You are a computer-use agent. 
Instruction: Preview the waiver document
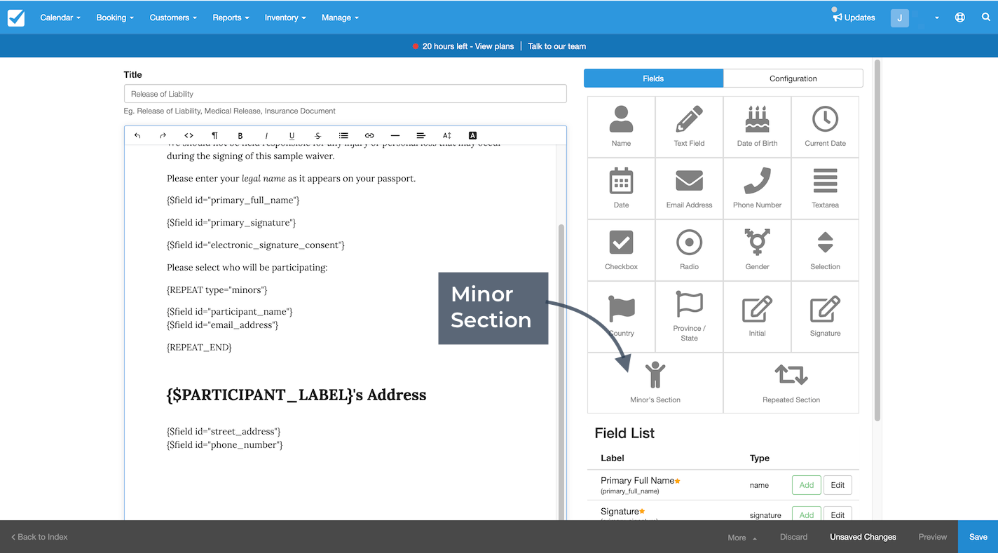(932, 537)
